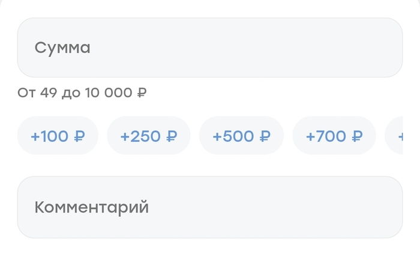Click the plus sign on the cut-off chip
Image resolution: width=420 pixels, height=254 pixels.
[x=400, y=137]
